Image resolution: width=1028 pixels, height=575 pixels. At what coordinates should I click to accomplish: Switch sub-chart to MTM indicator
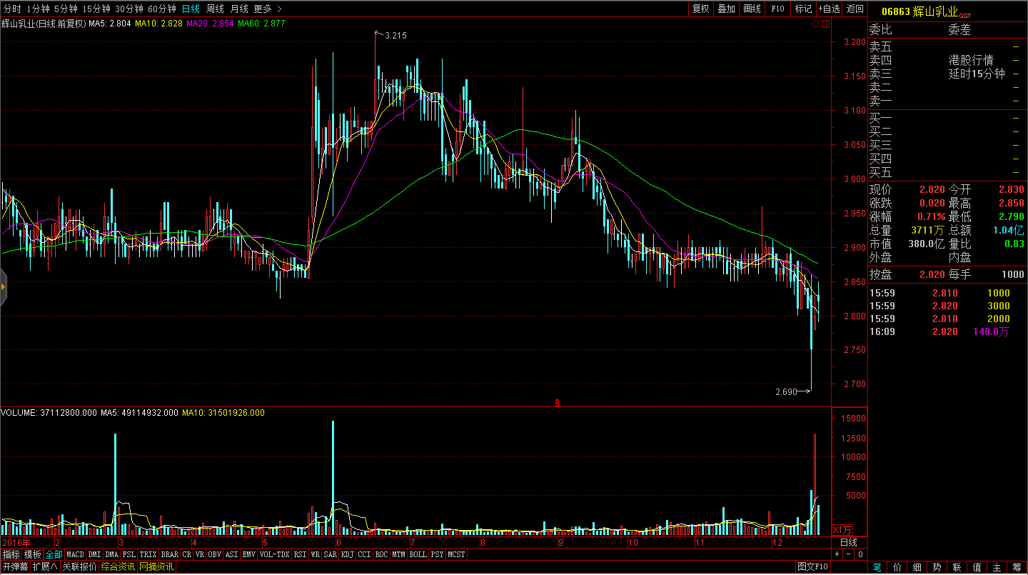pos(399,554)
